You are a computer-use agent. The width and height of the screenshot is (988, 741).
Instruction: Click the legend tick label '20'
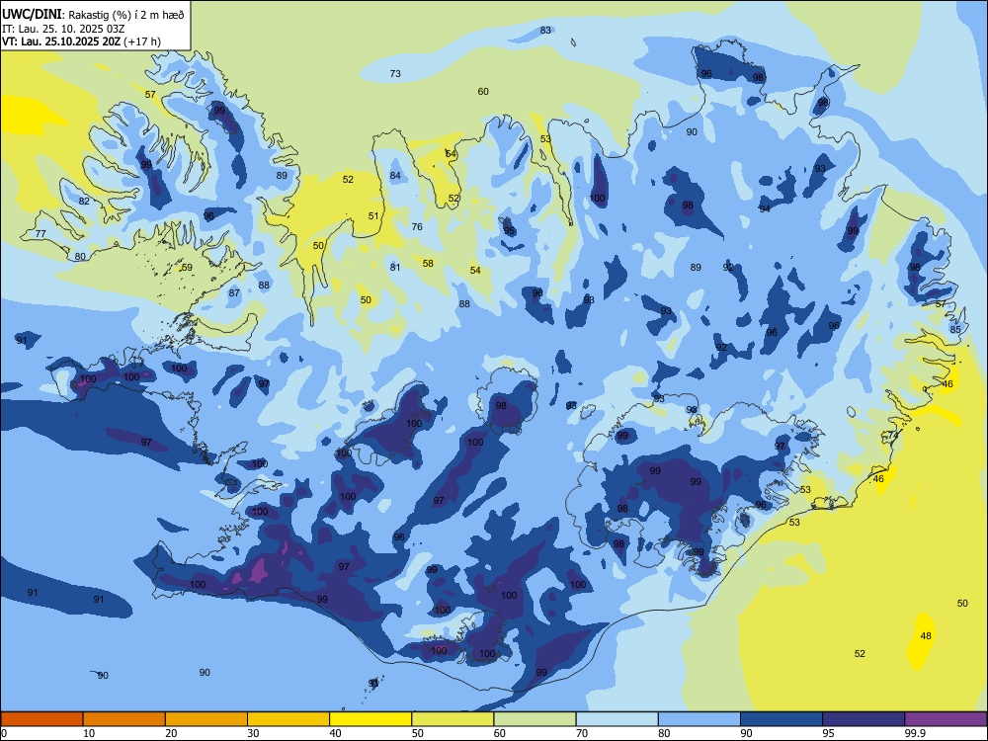point(171,733)
